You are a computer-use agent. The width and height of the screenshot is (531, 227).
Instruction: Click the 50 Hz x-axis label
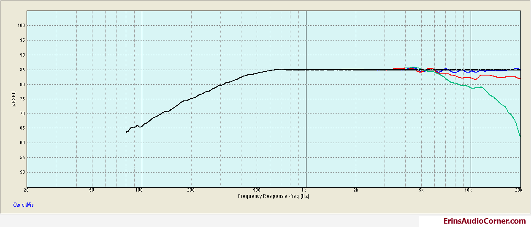pos(92,191)
